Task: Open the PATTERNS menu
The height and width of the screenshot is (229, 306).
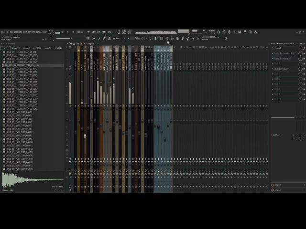Action: coord(18,32)
